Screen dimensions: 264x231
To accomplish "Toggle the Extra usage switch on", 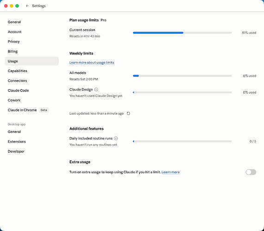I will [x=251, y=172].
